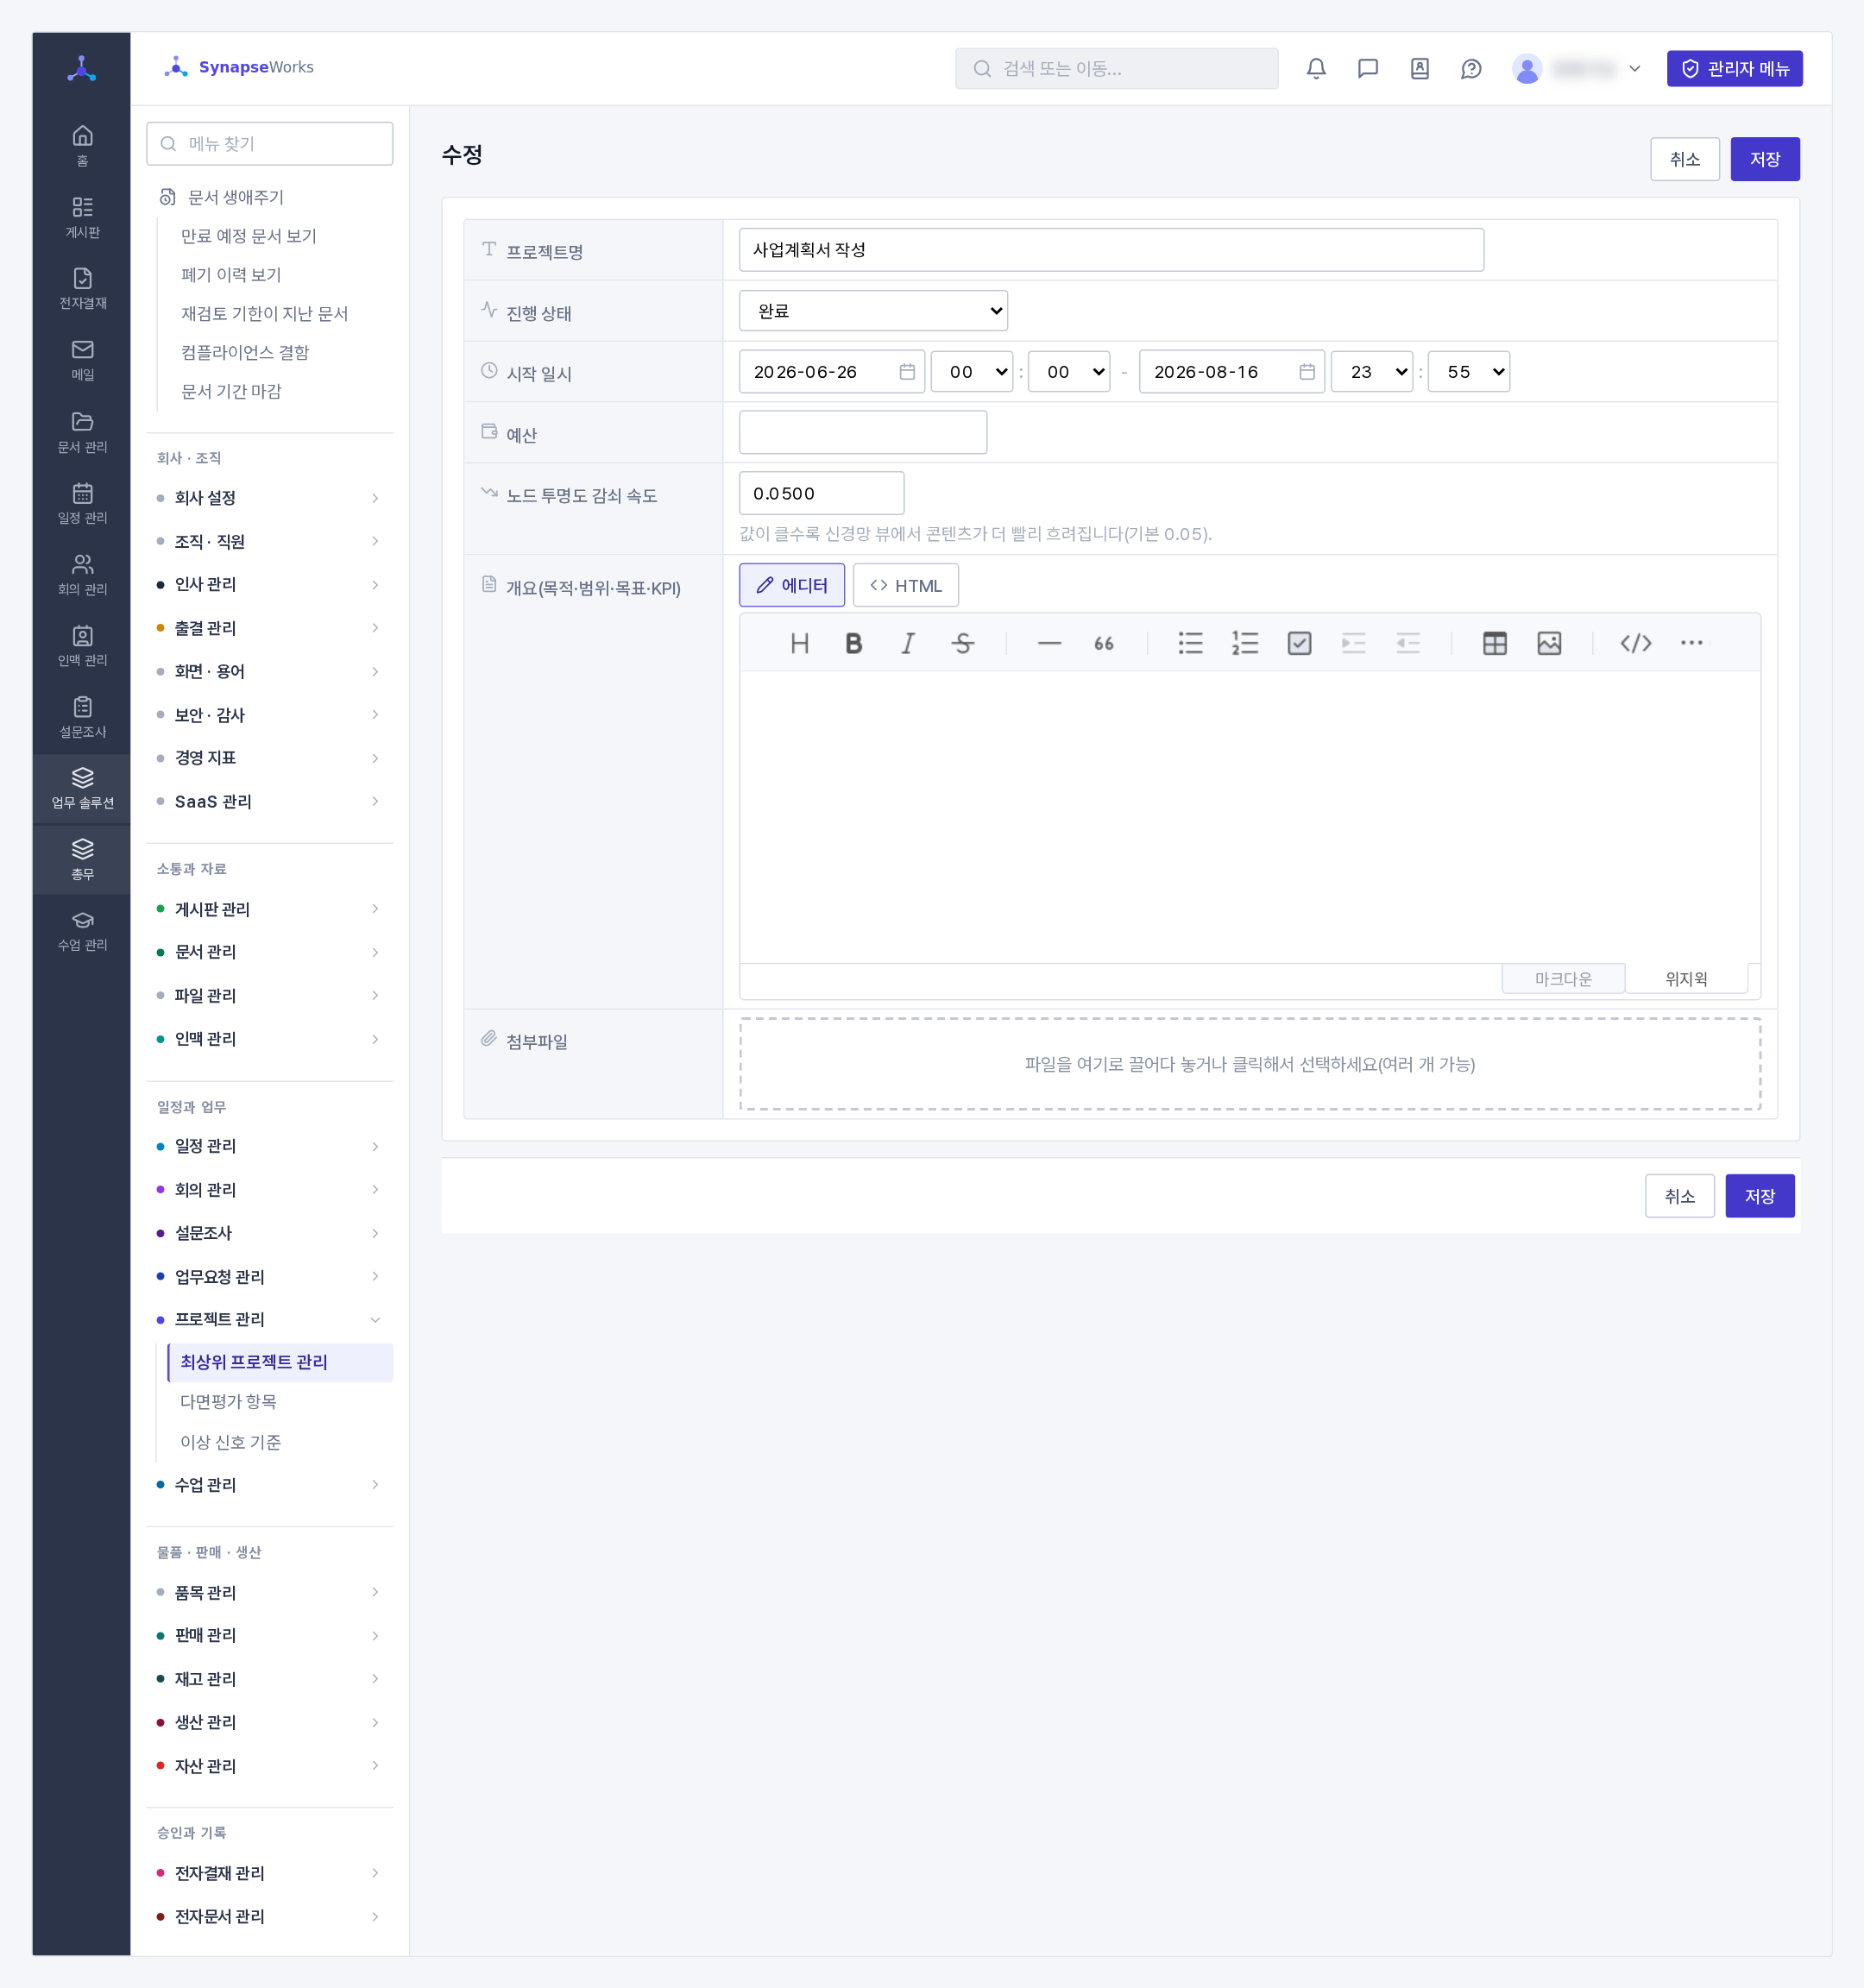
Task: Switch editor to 마크다운 mode
Action: pyautogui.click(x=1562, y=979)
